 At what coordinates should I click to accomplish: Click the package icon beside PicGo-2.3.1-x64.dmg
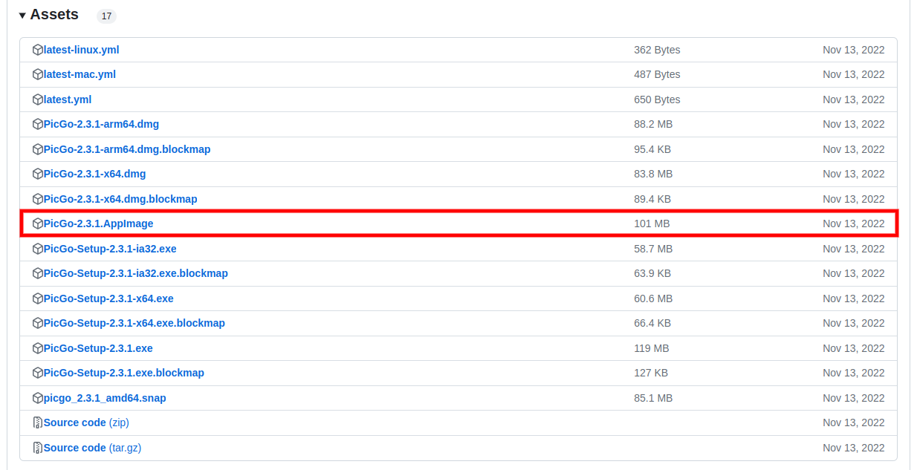pyautogui.click(x=38, y=174)
